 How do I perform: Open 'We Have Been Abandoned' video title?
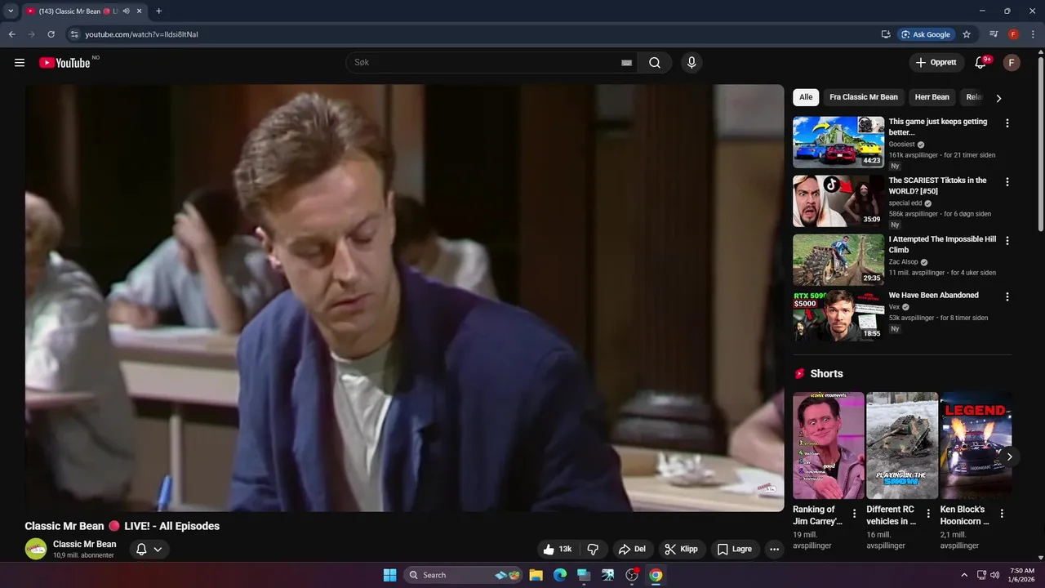(934, 296)
